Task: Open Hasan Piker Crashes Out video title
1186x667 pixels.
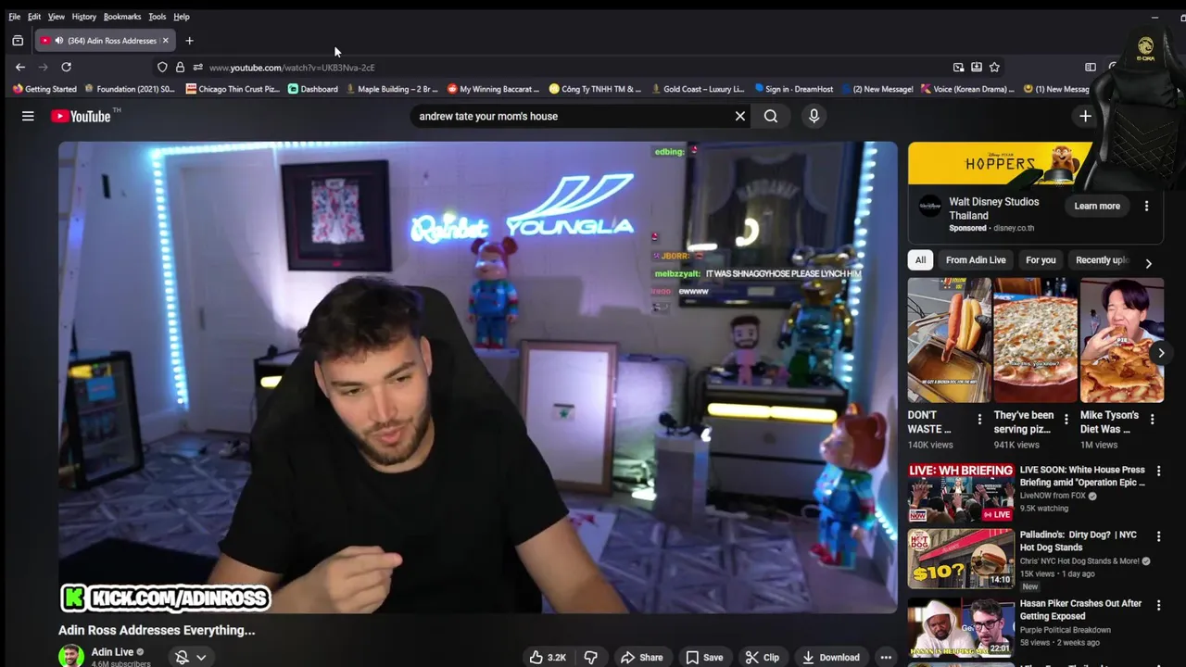Action: 1080,610
